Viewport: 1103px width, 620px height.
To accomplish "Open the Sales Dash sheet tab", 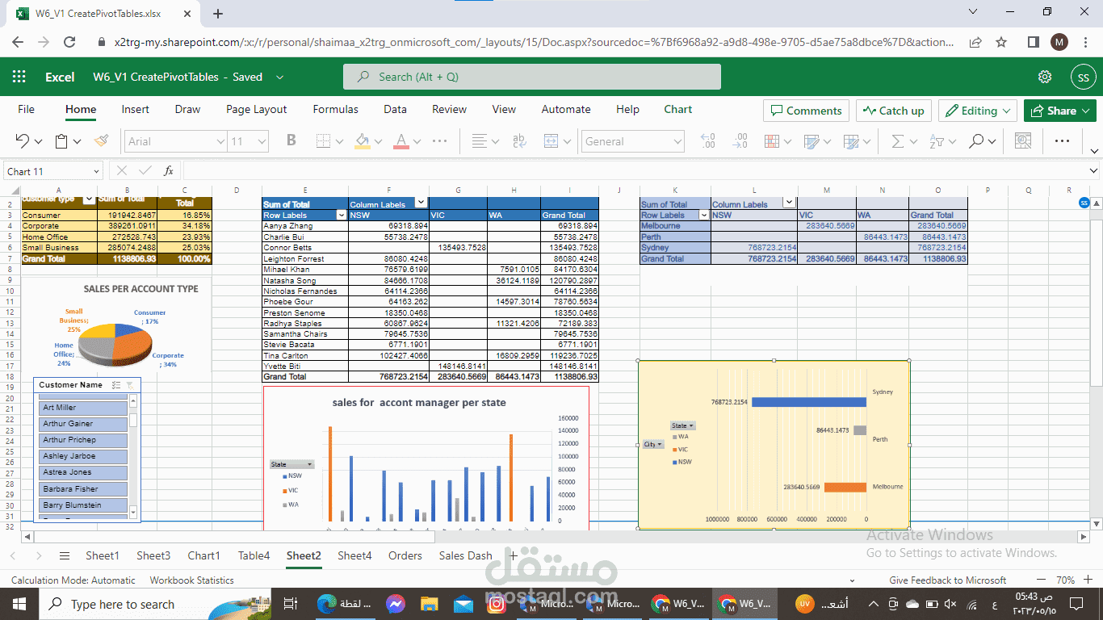I will [x=465, y=555].
